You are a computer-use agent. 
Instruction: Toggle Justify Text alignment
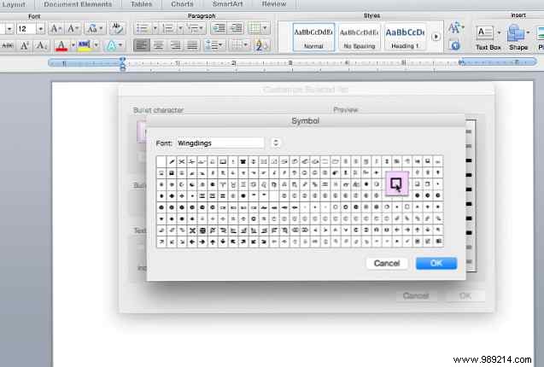pyautogui.click(x=192, y=45)
